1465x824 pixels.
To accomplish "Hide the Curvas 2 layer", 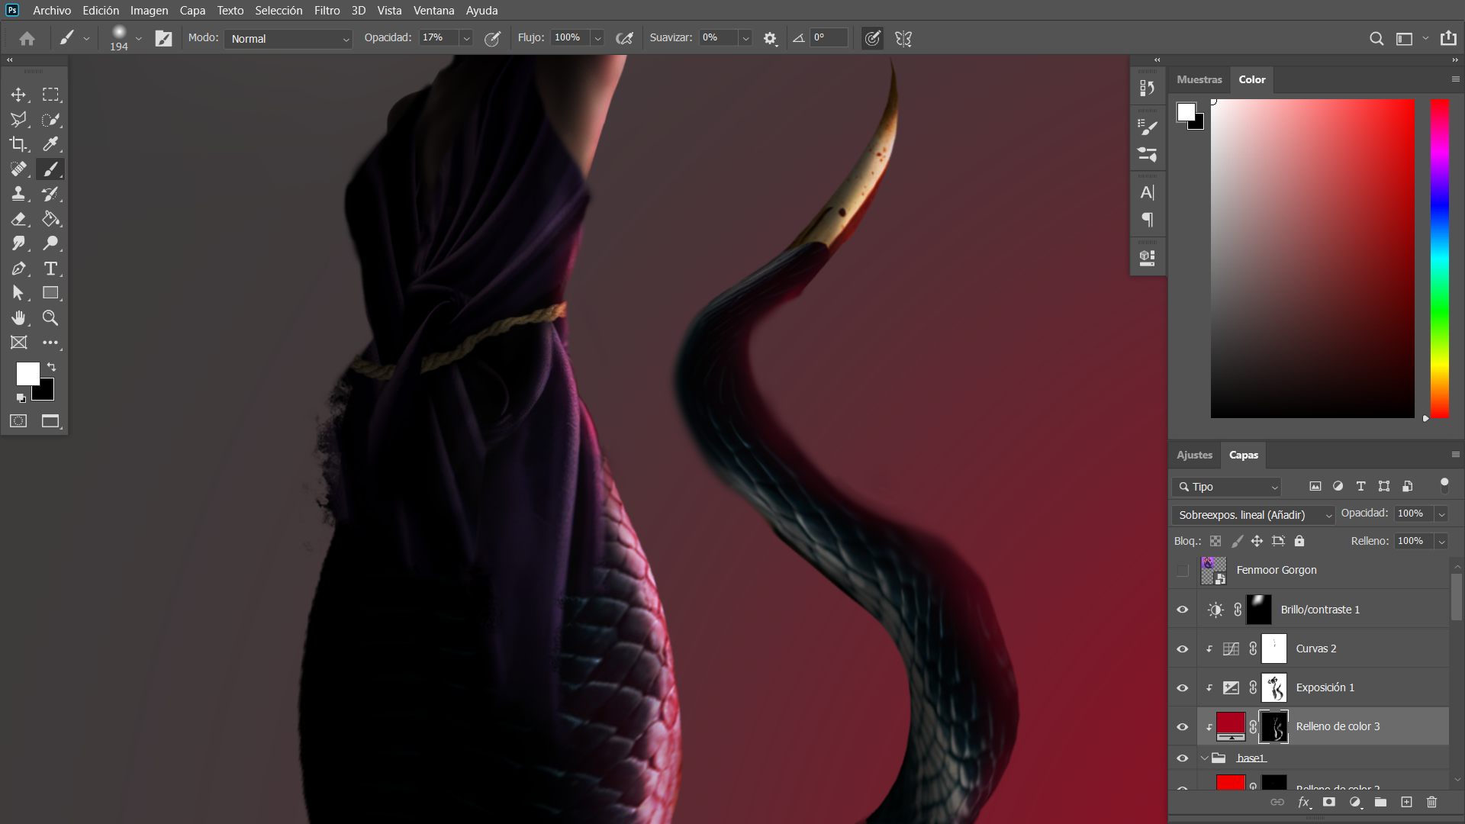I will coord(1182,649).
